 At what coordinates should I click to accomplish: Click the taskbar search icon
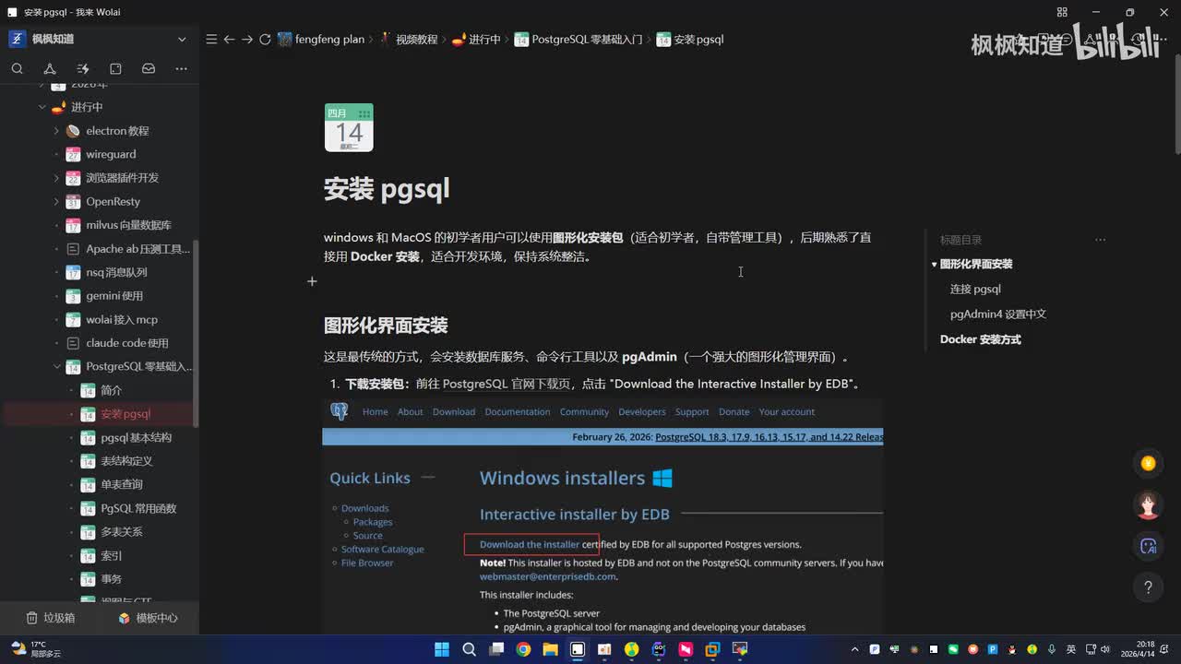(469, 649)
